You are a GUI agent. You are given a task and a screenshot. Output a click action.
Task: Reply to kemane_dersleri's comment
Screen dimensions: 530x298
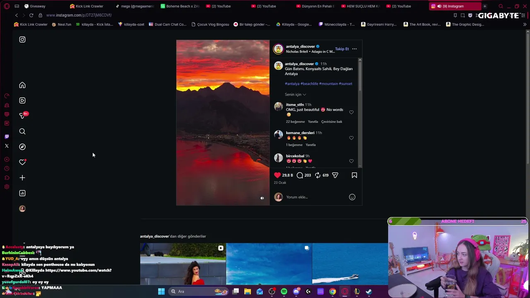pos(311,145)
